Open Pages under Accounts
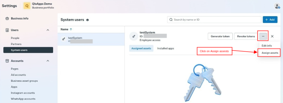This screenshot has width=283, height=103. point(15,69)
